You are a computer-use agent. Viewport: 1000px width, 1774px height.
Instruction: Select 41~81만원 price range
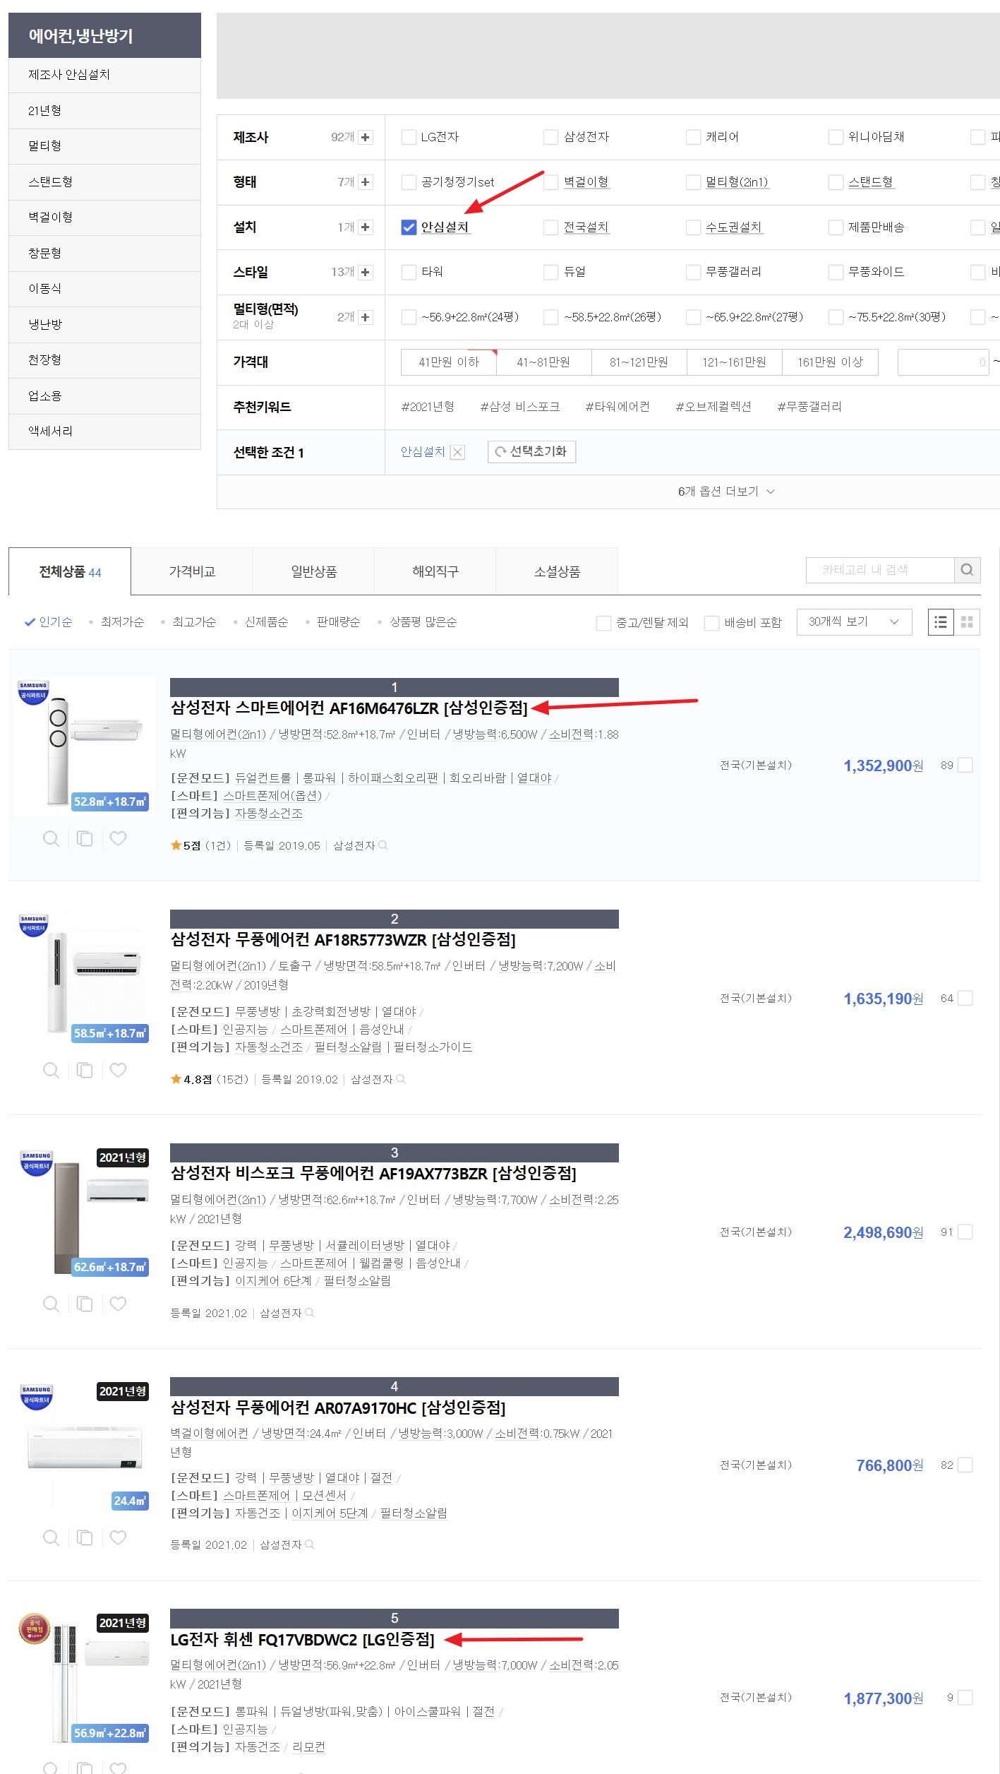point(543,362)
